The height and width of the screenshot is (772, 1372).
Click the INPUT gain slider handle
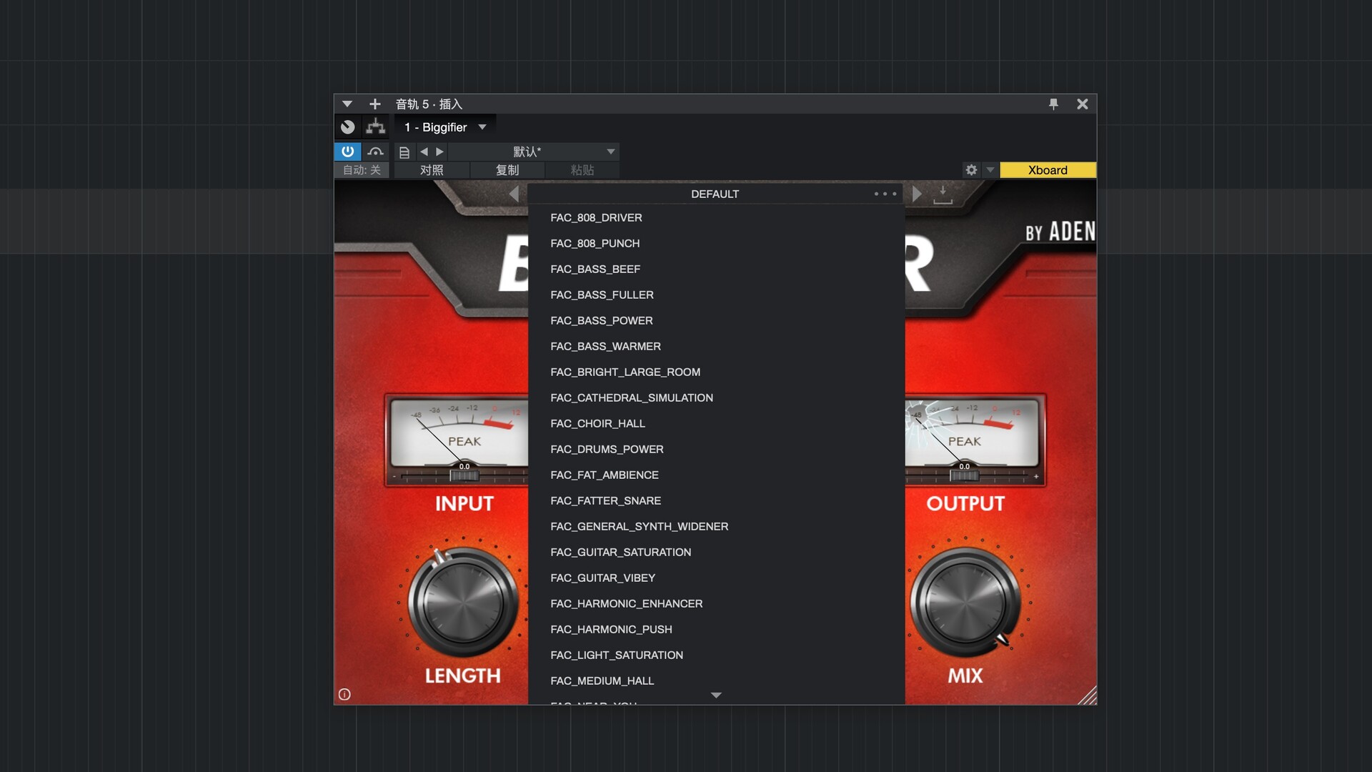[464, 475]
